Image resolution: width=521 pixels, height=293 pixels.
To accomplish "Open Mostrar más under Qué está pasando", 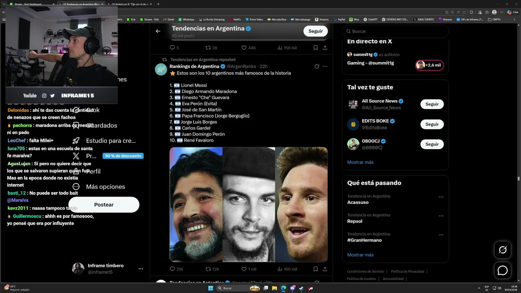I will tap(360, 255).
